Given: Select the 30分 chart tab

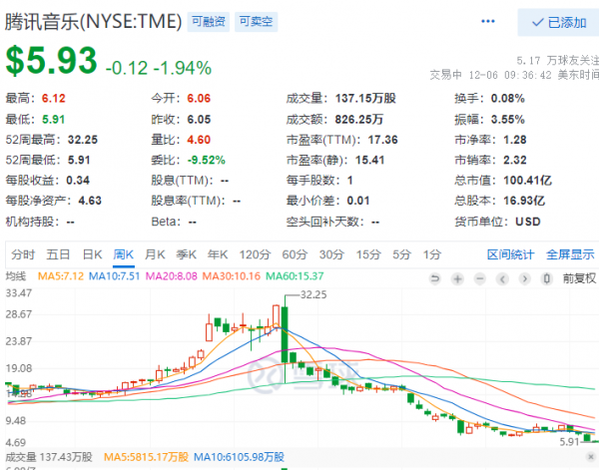Looking at the screenshot, I should (332, 254).
